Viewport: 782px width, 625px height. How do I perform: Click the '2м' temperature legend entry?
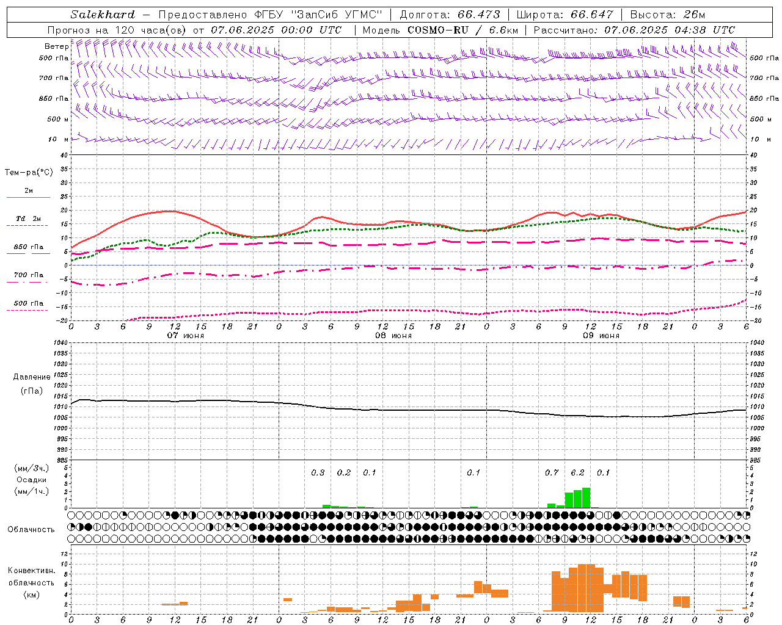coord(29,191)
